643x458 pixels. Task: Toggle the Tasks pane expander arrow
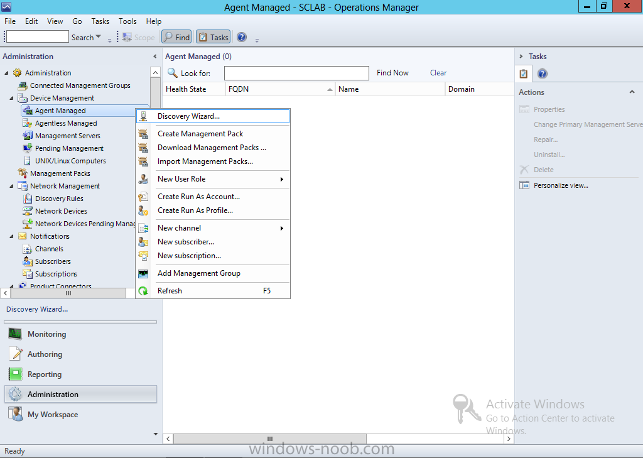coord(521,57)
